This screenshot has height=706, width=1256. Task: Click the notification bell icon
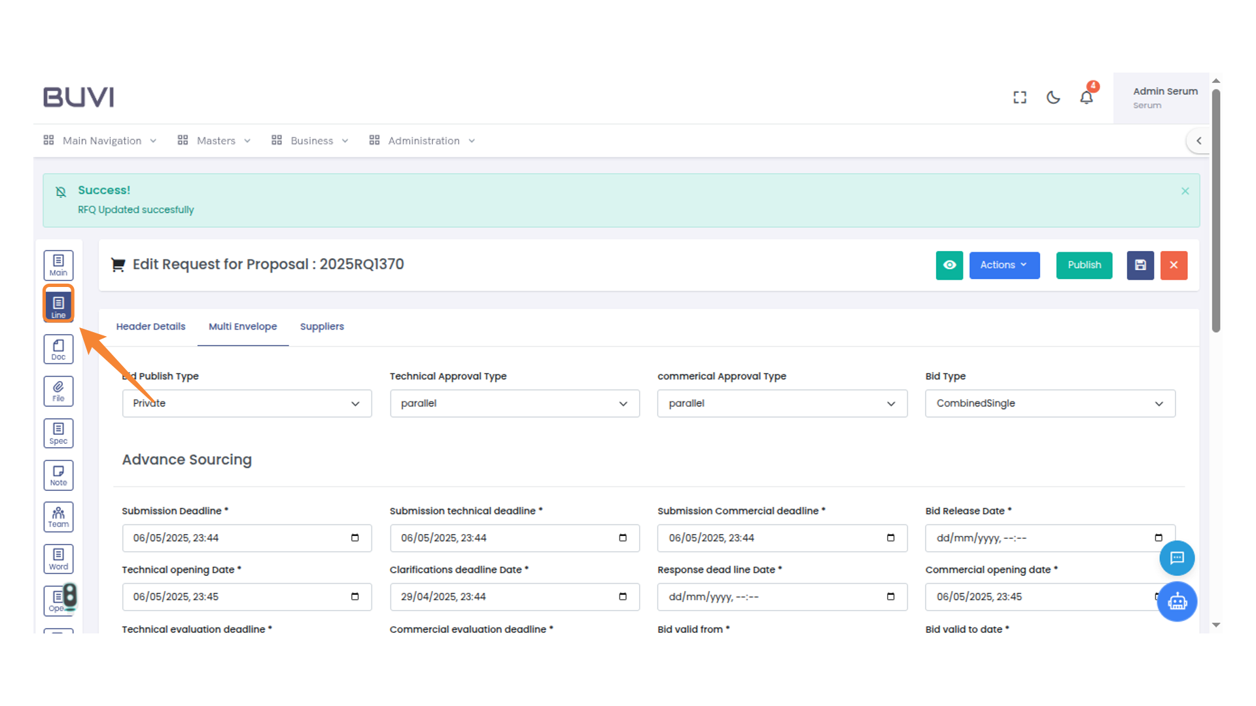tap(1086, 97)
